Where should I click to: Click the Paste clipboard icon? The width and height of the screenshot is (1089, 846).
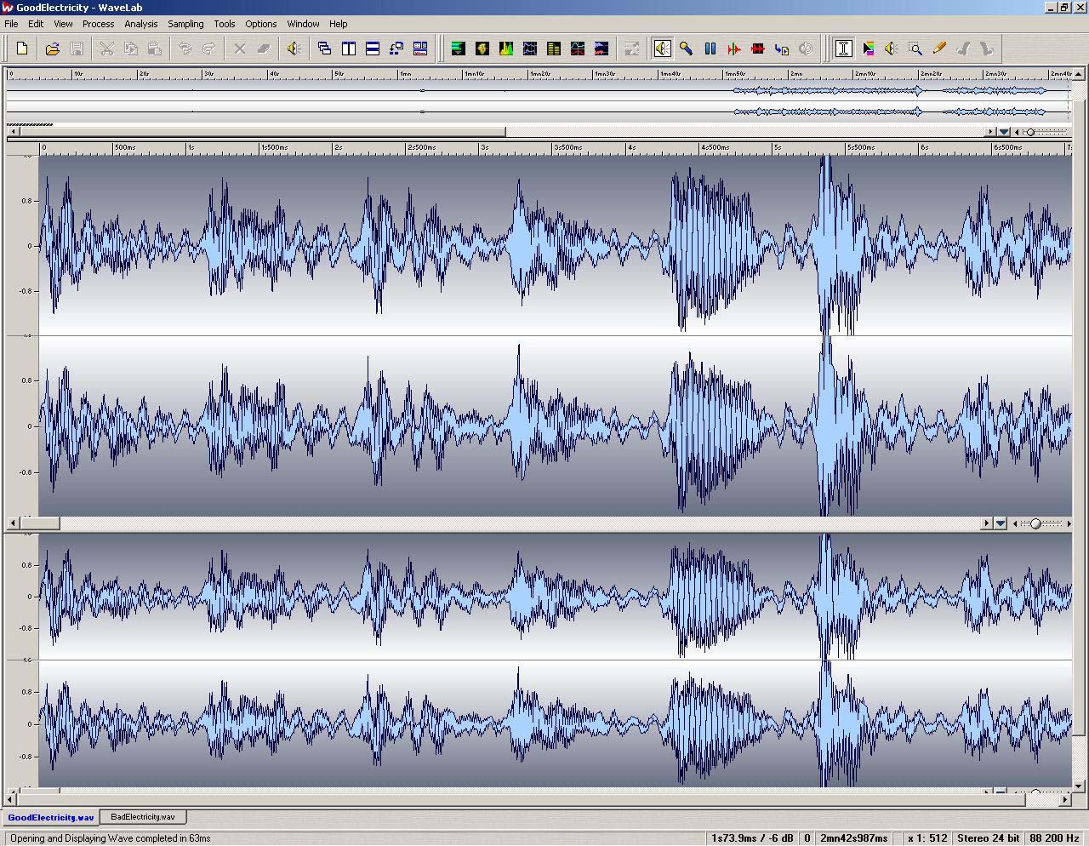(155, 49)
